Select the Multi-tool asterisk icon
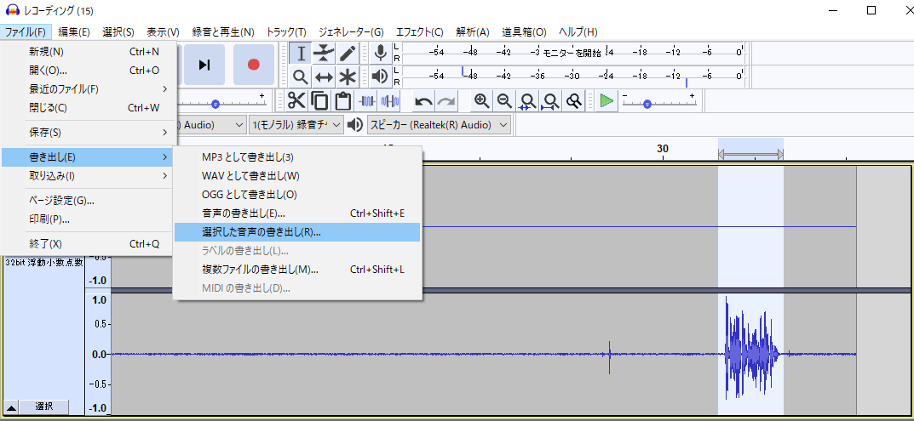The width and height of the screenshot is (914, 421). 347,77
